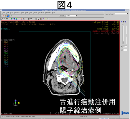
Task: Click the second magnifier zoom-out icon
Action: pyautogui.click(x=4, y=19)
